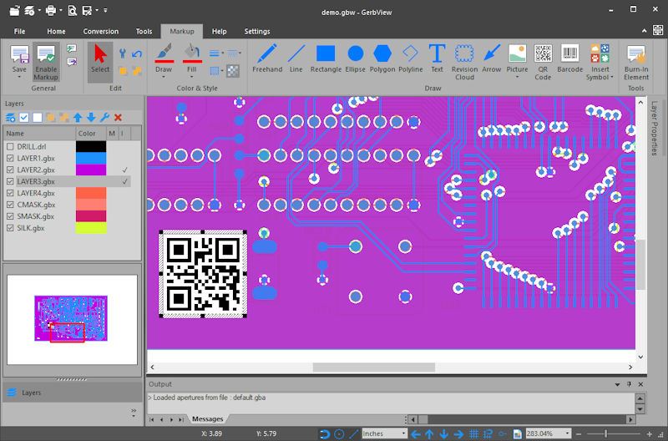
Task: Open the Messages output tab
Action: 207,419
